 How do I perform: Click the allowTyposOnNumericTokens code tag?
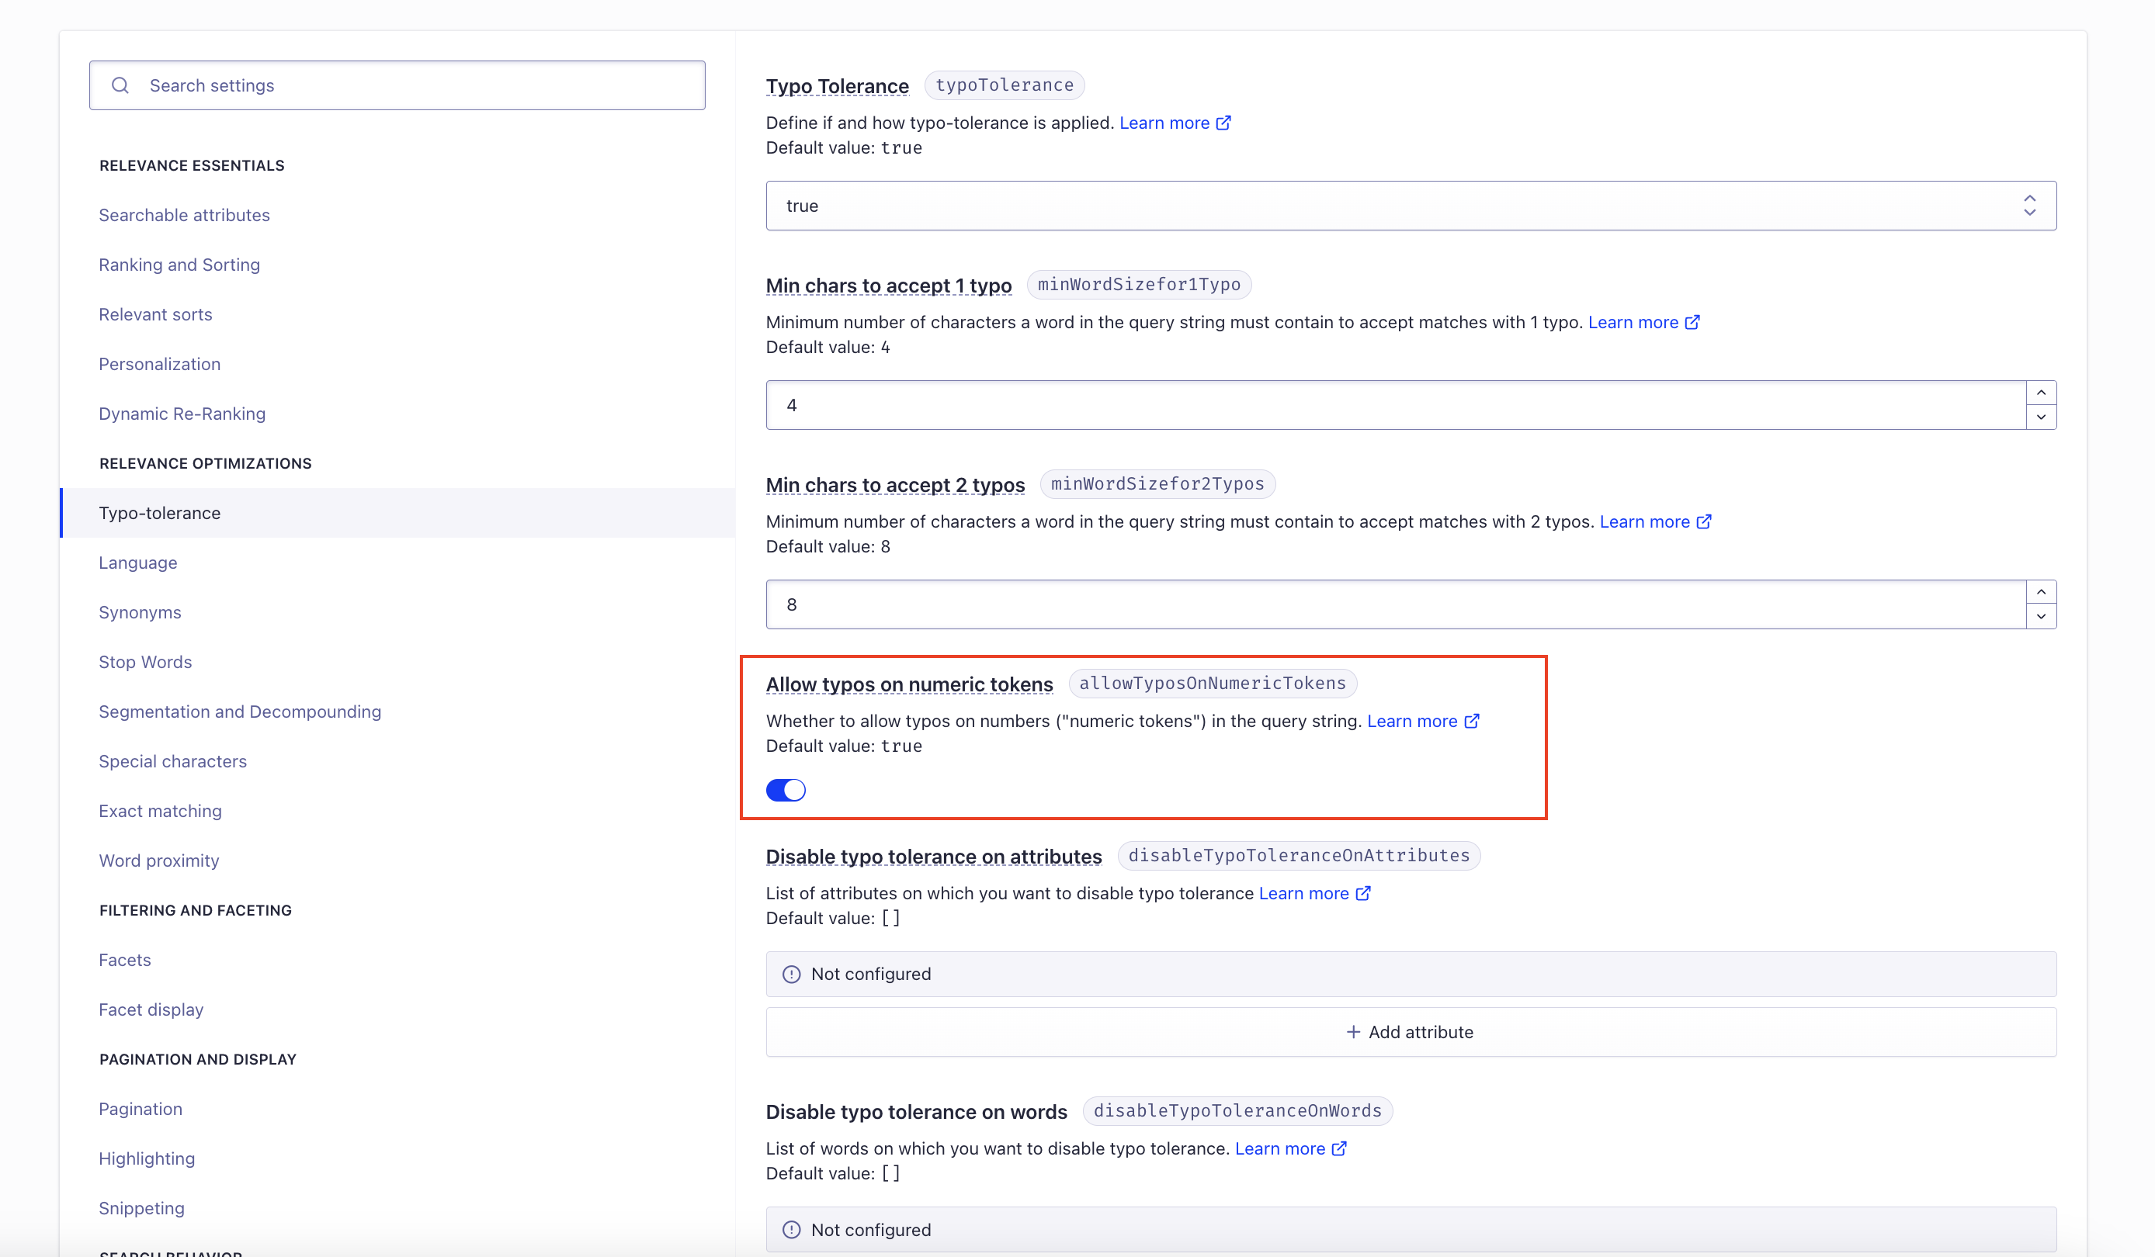(1213, 684)
